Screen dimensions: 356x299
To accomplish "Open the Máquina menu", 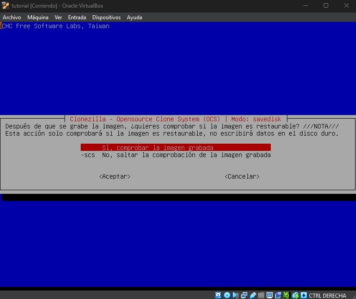I will point(38,17).
